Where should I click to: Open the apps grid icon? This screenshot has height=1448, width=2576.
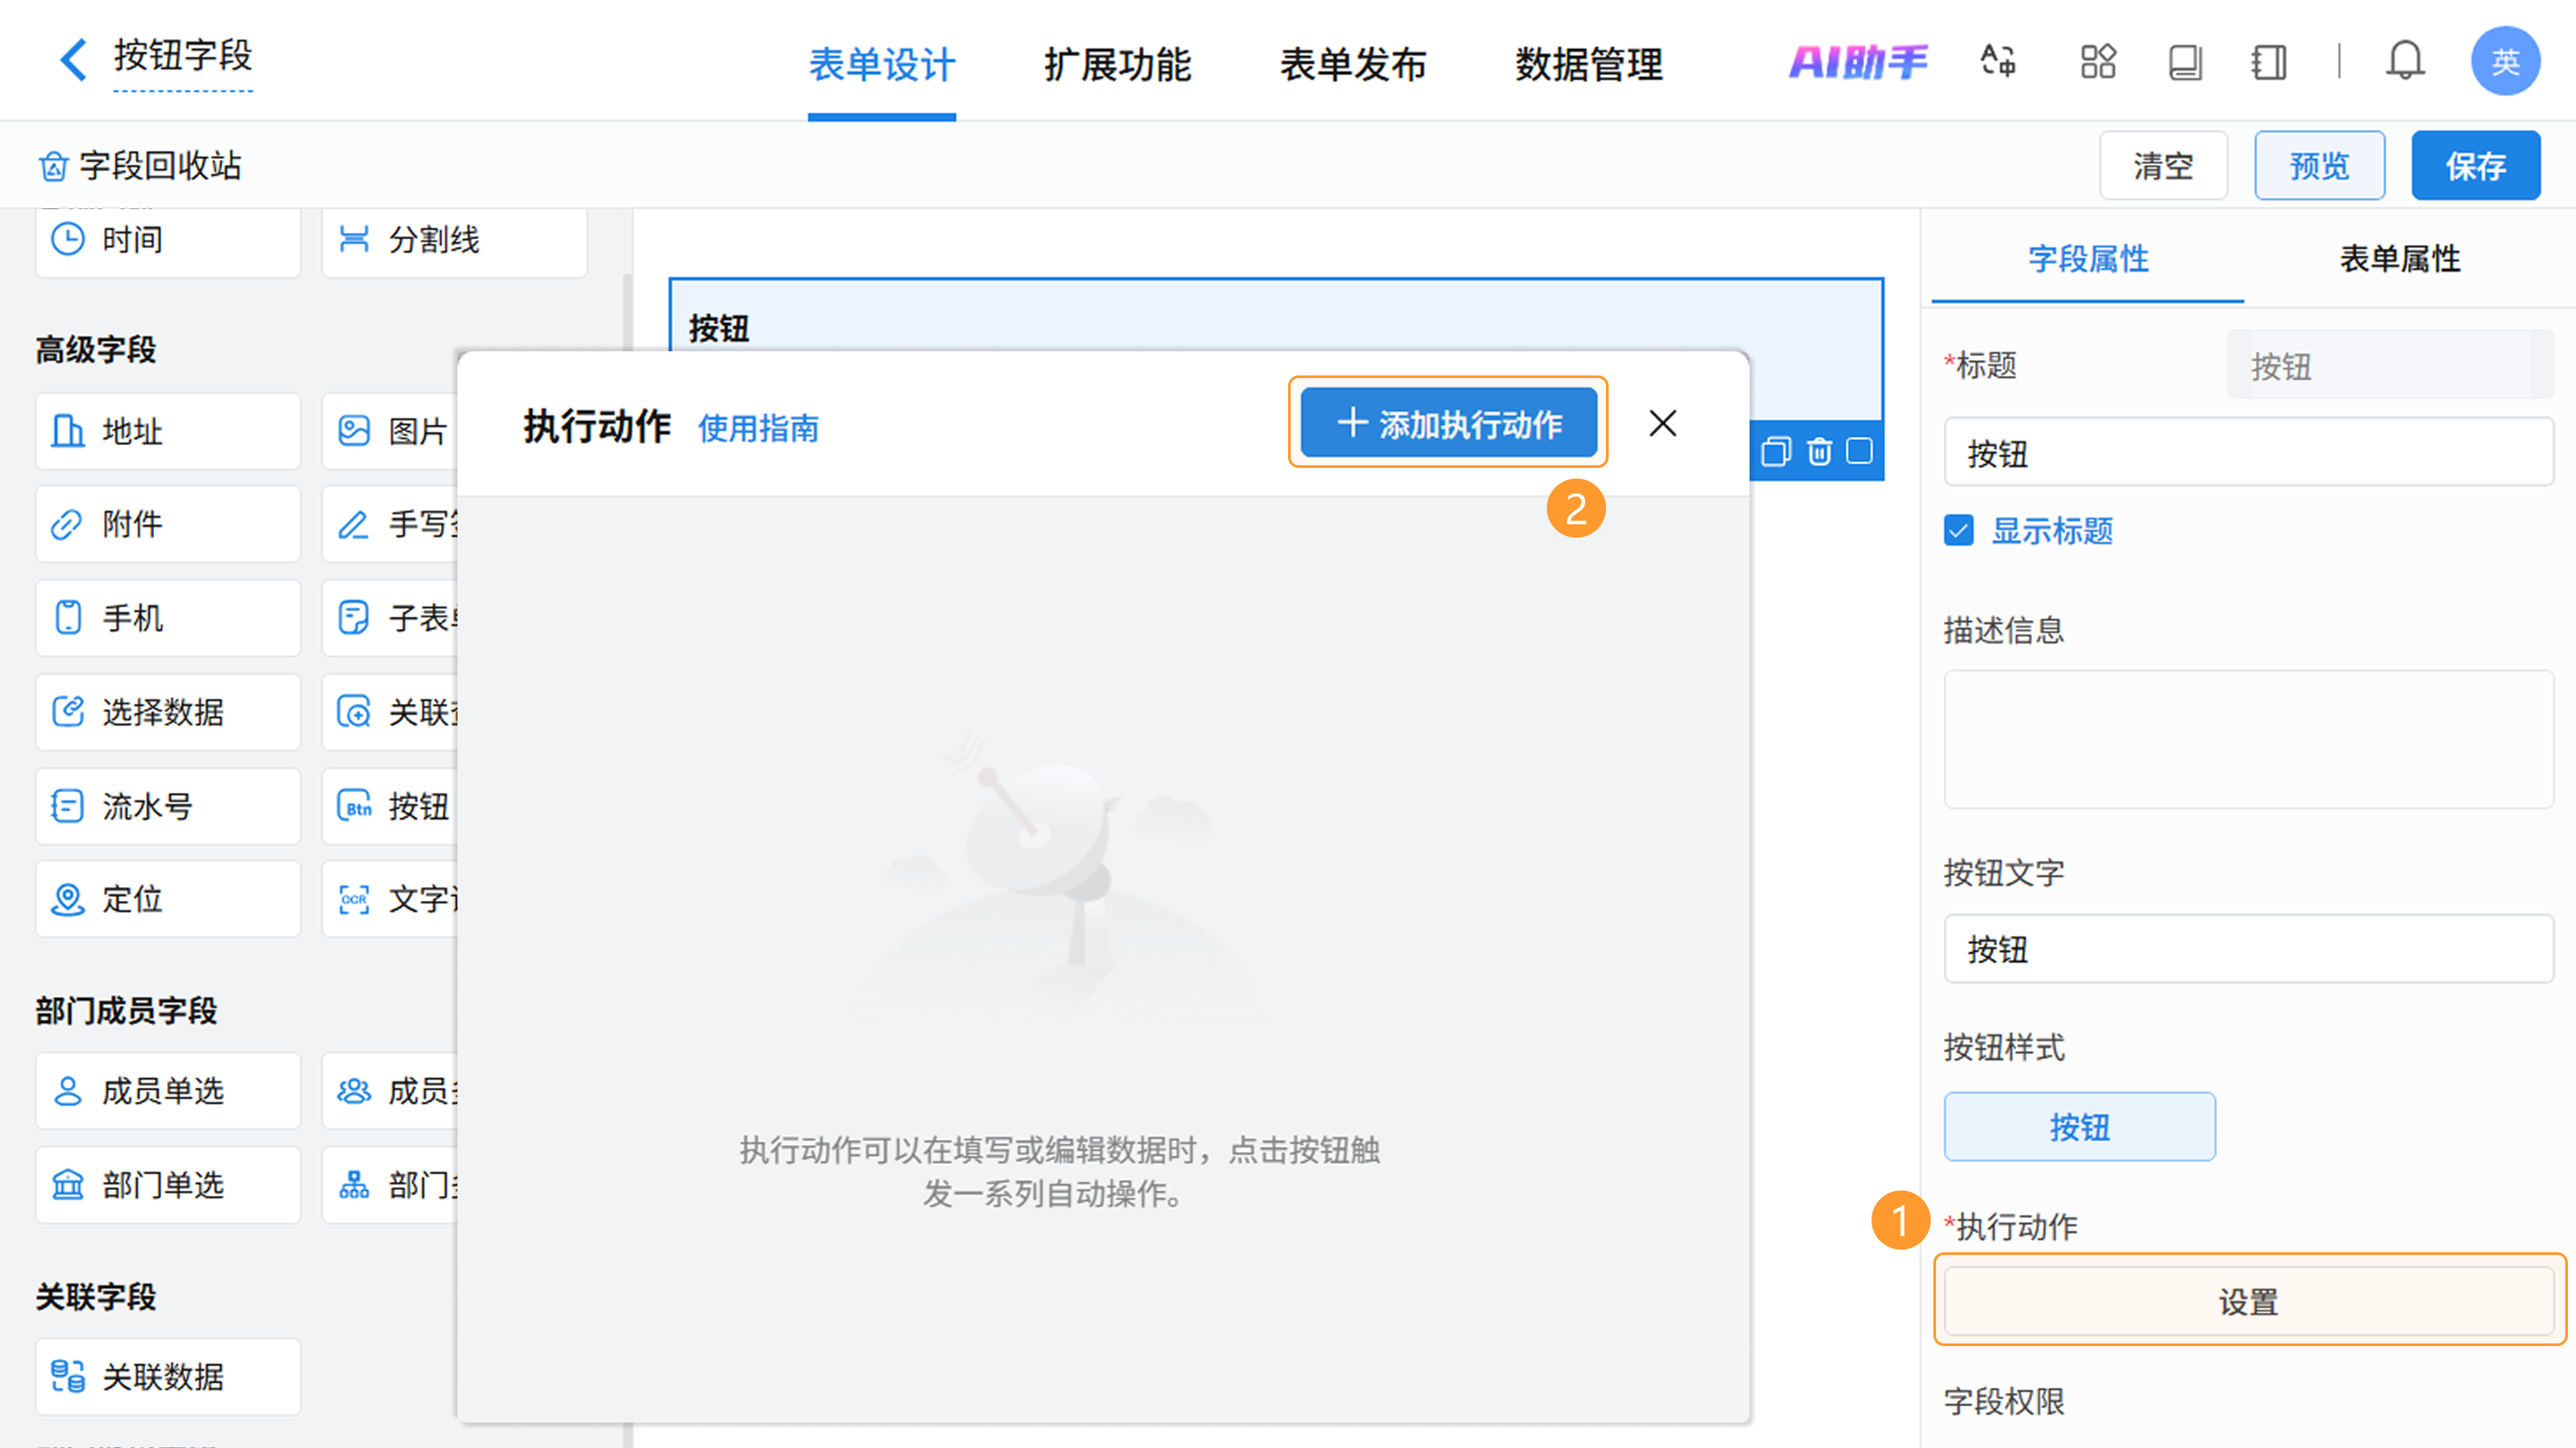(2097, 62)
